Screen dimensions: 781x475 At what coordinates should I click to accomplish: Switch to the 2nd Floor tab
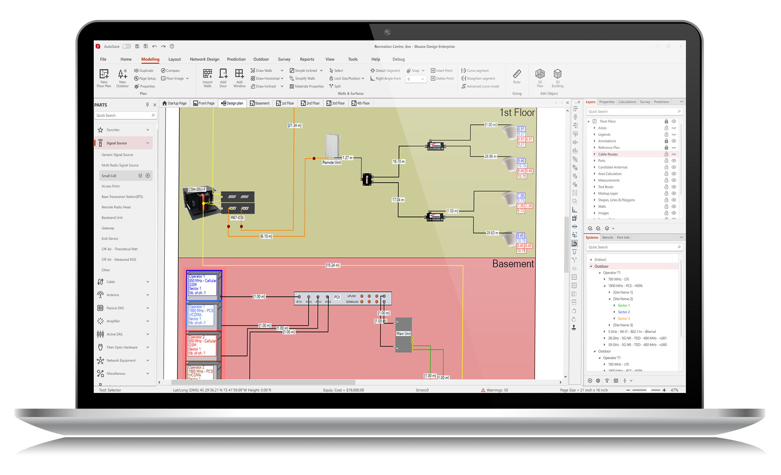click(x=310, y=103)
